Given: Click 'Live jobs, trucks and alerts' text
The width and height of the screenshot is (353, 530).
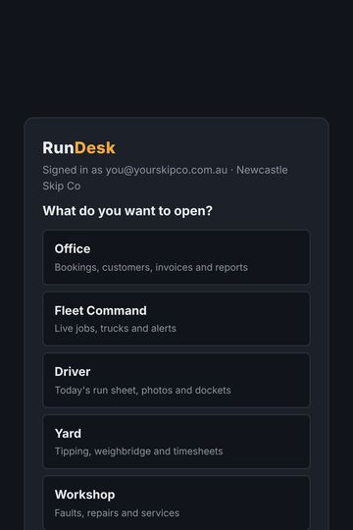Looking at the screenshot, I should (x=115, y=329).
